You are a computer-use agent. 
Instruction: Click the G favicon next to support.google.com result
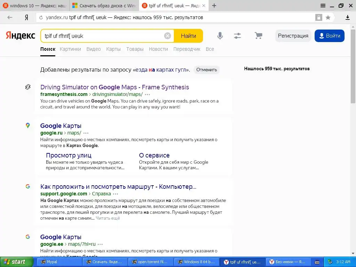point(28,186)
